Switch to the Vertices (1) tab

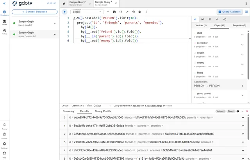(x=201, y=25)
